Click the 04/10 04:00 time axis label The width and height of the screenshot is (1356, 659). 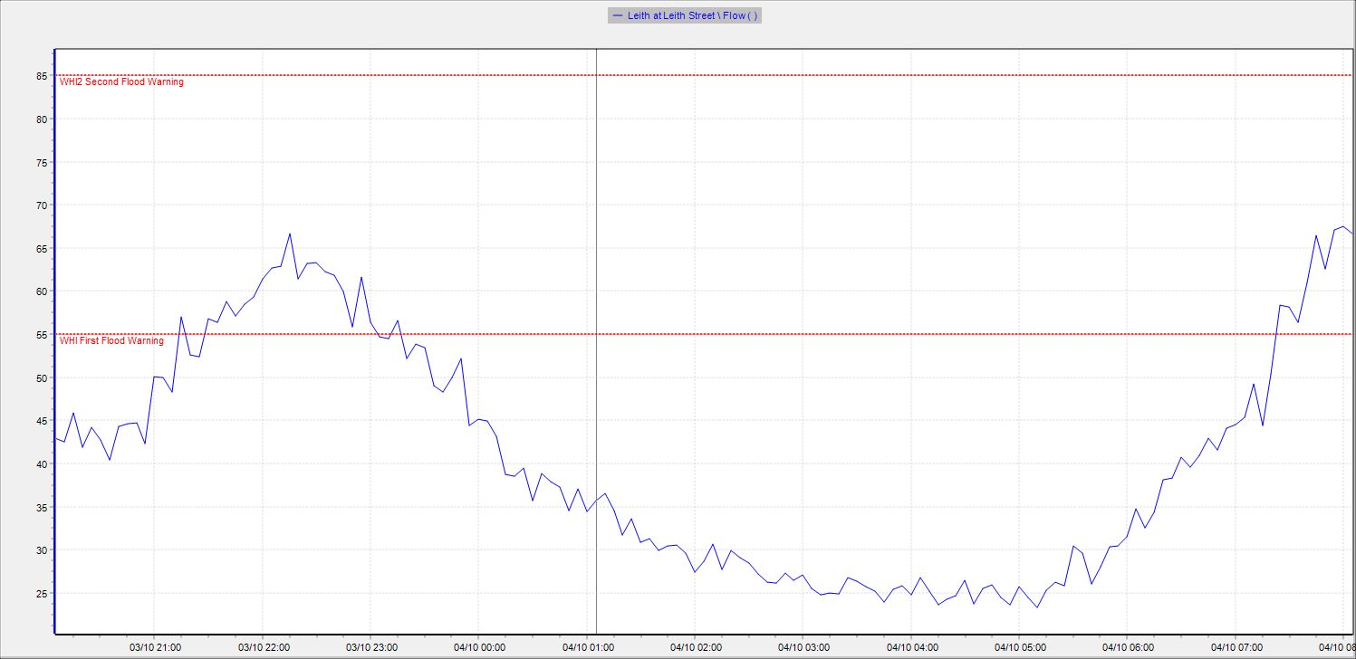tap(911, 647)
